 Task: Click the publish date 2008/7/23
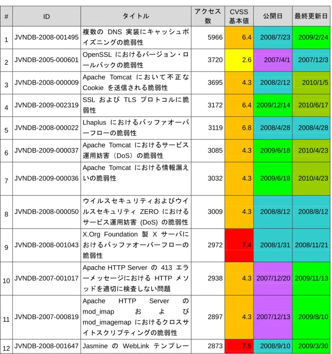tap(273, 37)
